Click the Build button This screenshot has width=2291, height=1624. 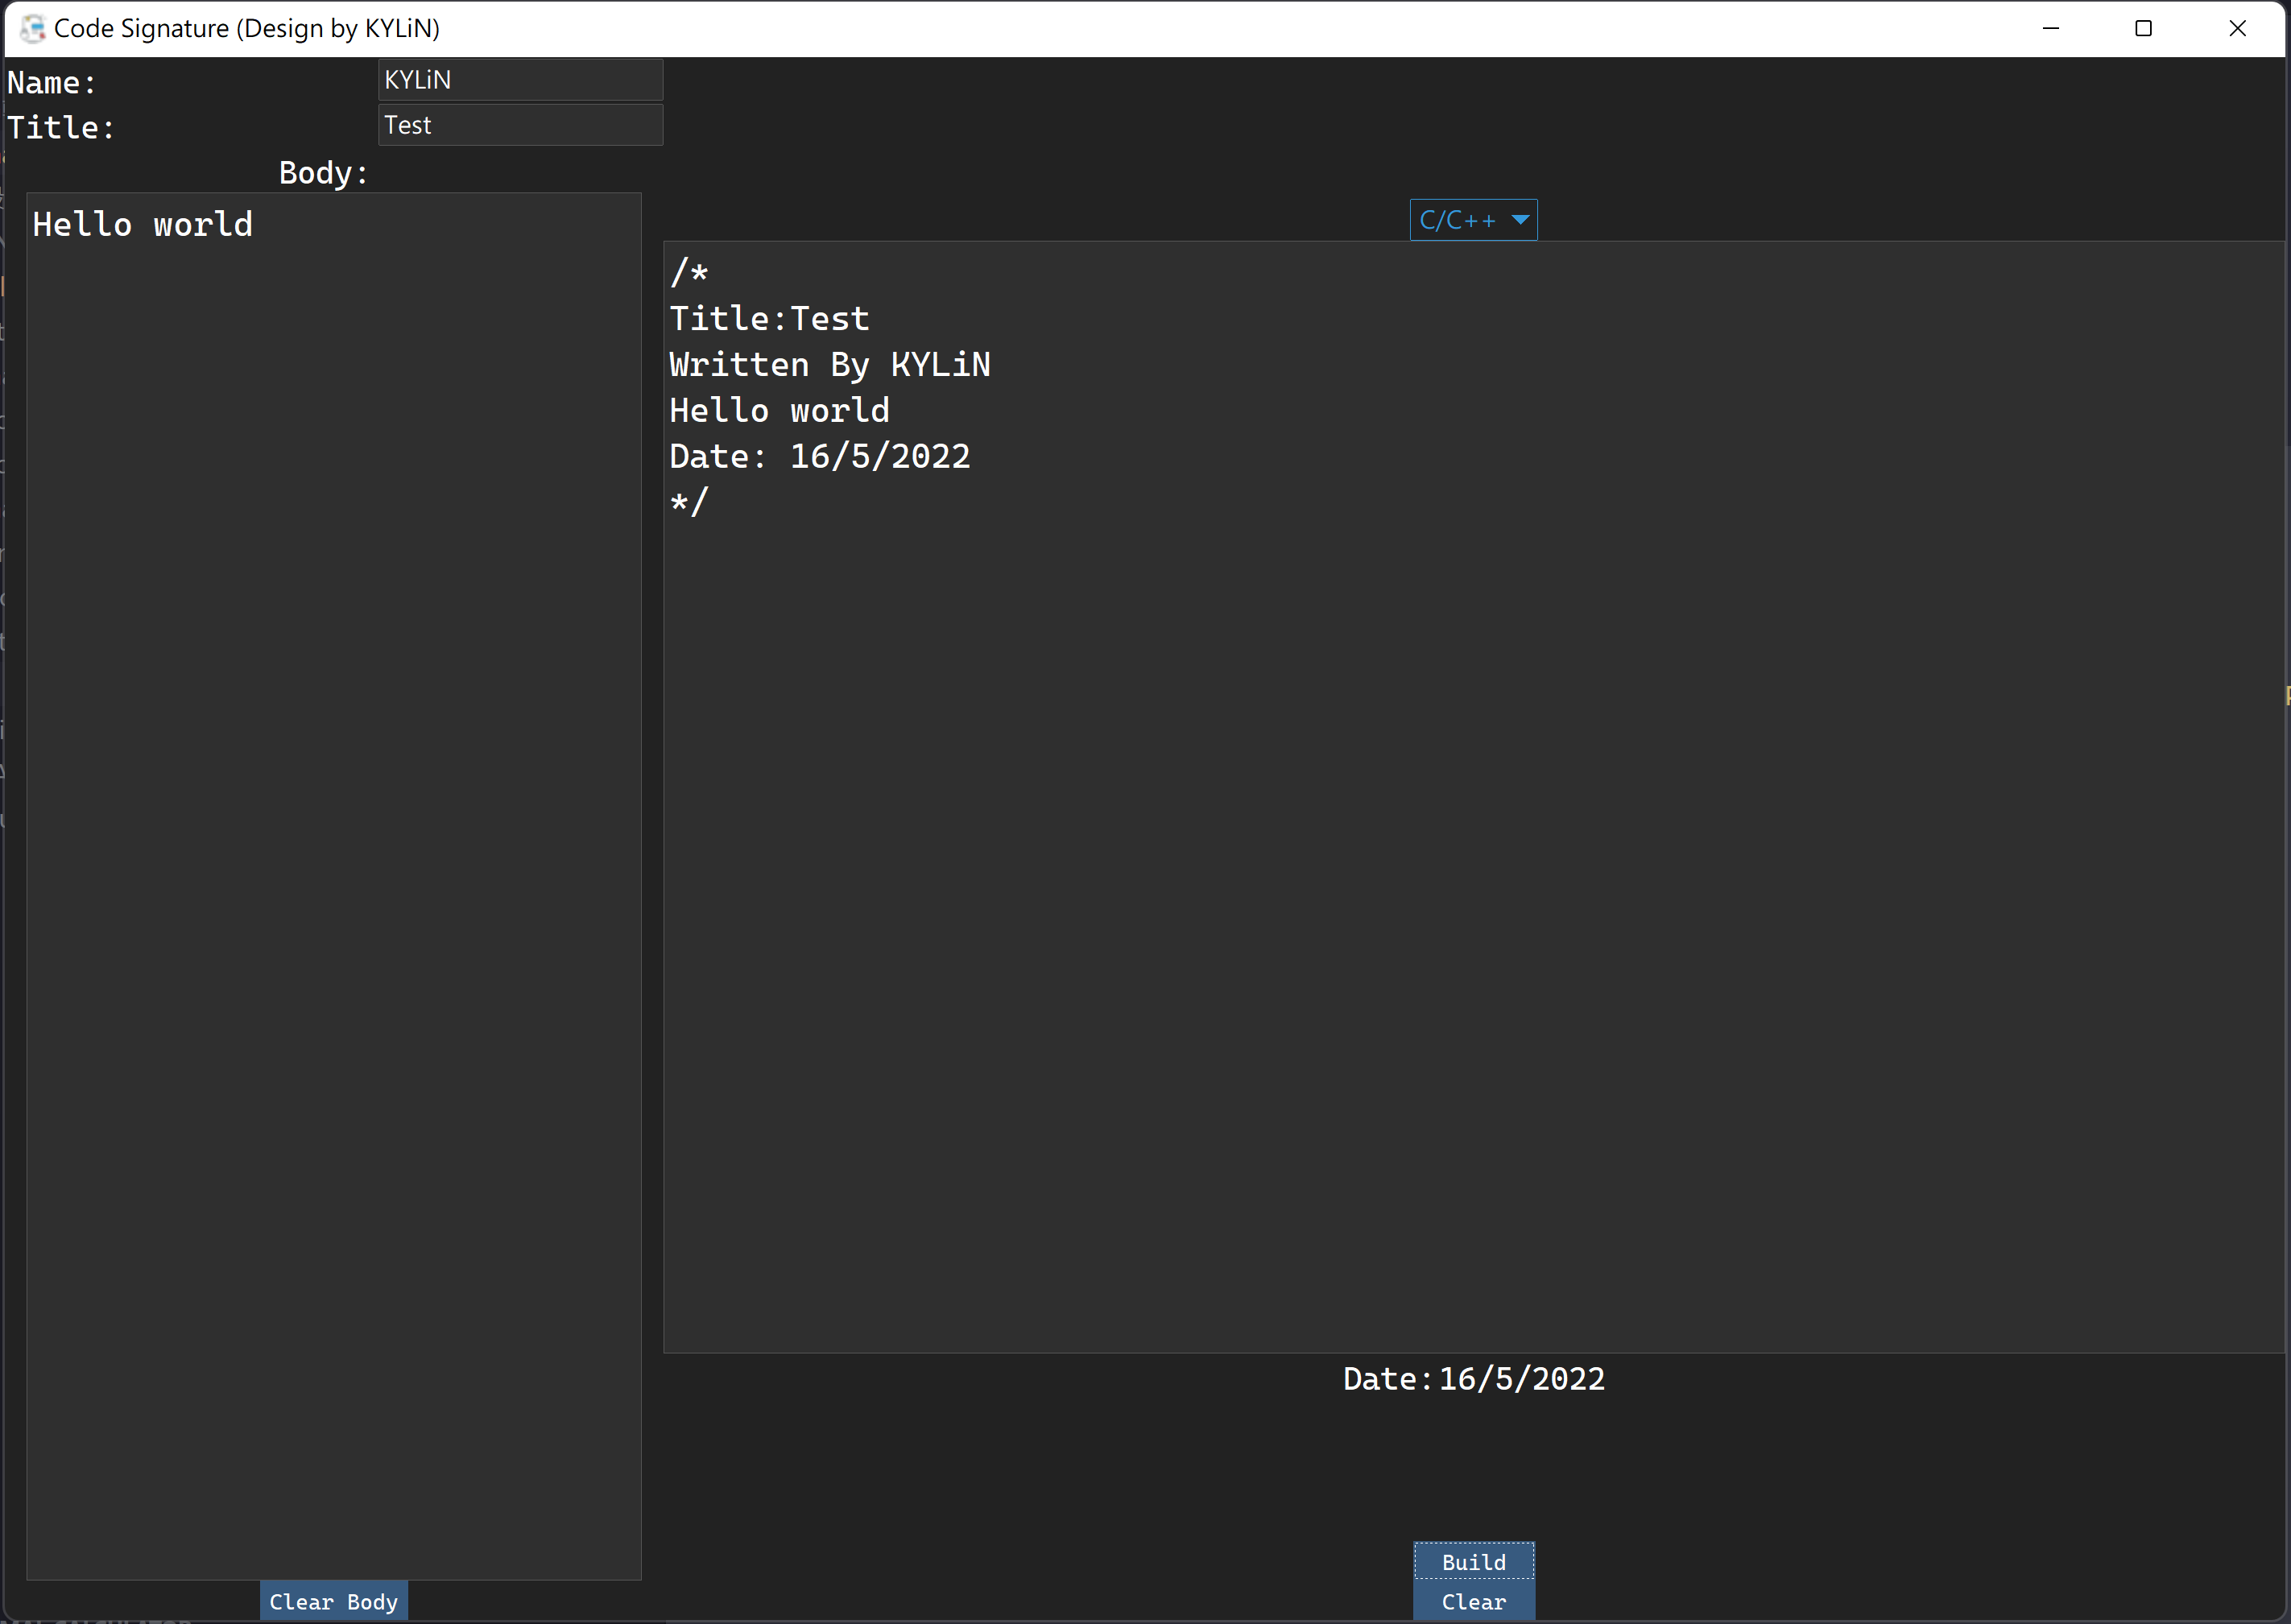click(x=1473, y=1562)
